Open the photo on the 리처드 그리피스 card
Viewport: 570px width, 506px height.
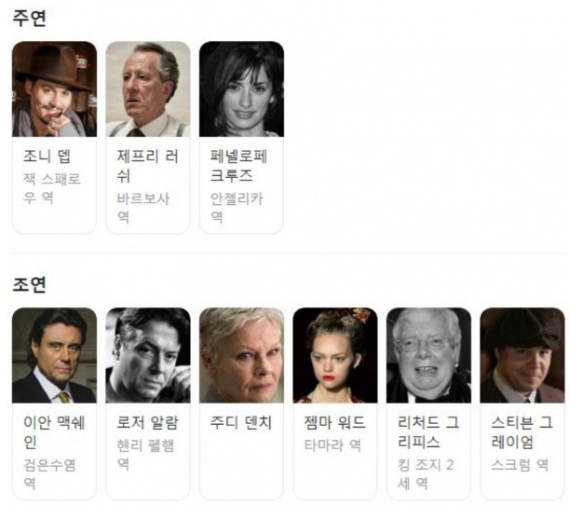tap(429, 355)
